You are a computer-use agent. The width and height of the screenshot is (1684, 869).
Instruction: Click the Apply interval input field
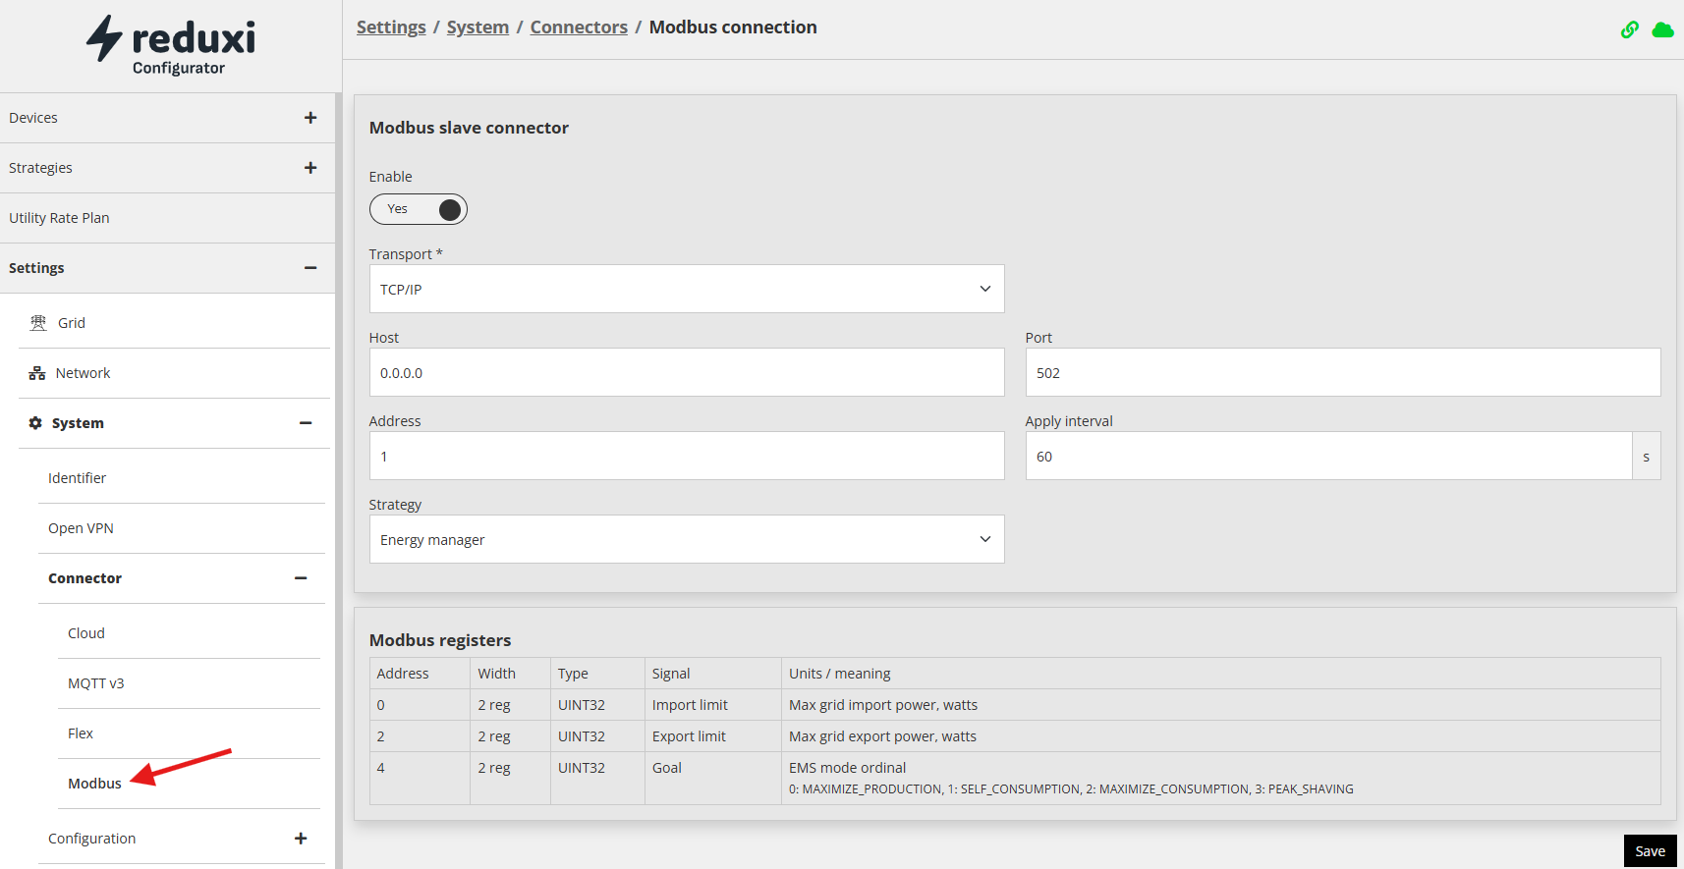tap(1328, 456)
